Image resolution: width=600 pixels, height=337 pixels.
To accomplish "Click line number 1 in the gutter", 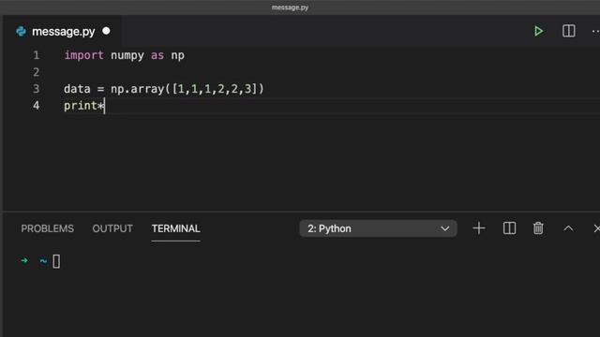I will [37, 55].
